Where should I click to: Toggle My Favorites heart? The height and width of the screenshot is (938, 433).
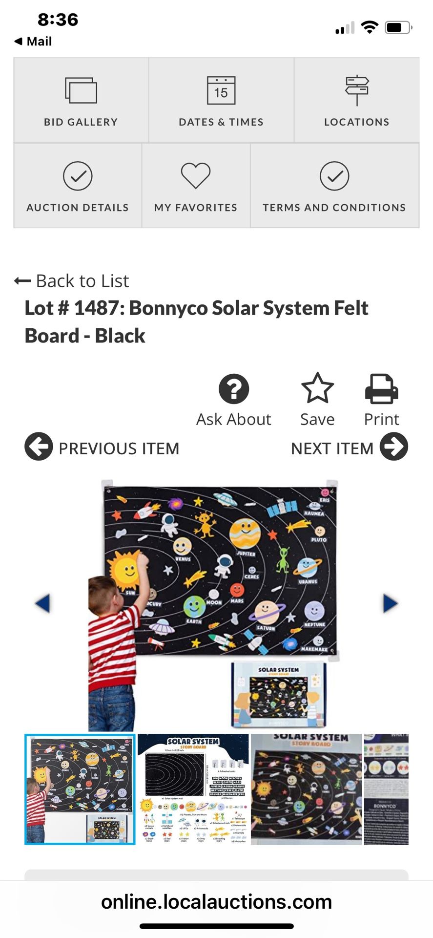(196, 176)
